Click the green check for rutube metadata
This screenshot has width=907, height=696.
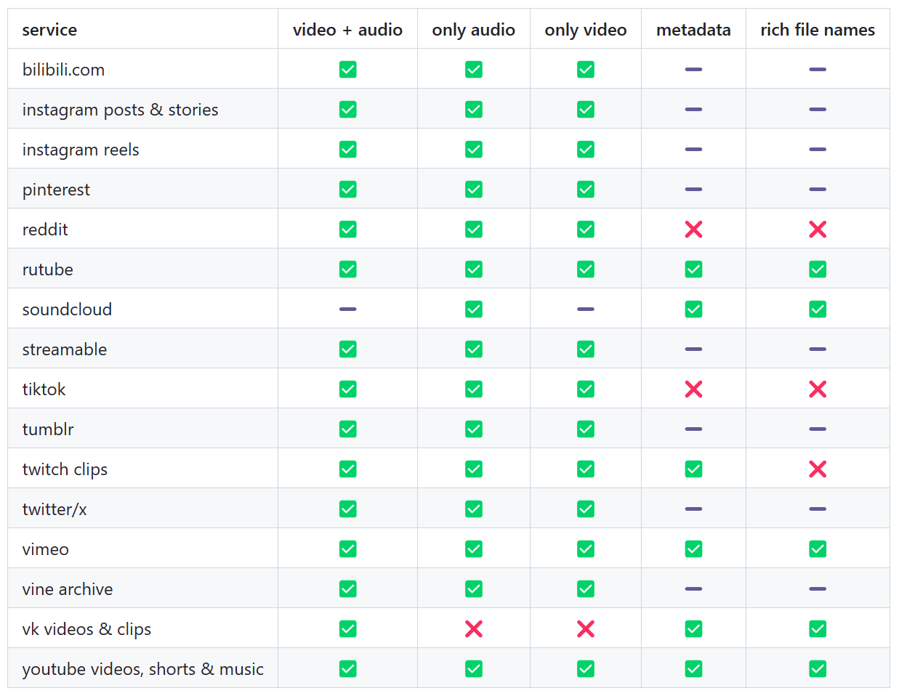point(693,270)
